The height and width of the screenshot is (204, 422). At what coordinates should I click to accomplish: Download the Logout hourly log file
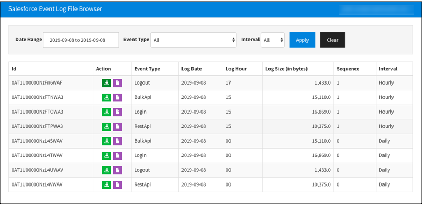tap(107, 83)
